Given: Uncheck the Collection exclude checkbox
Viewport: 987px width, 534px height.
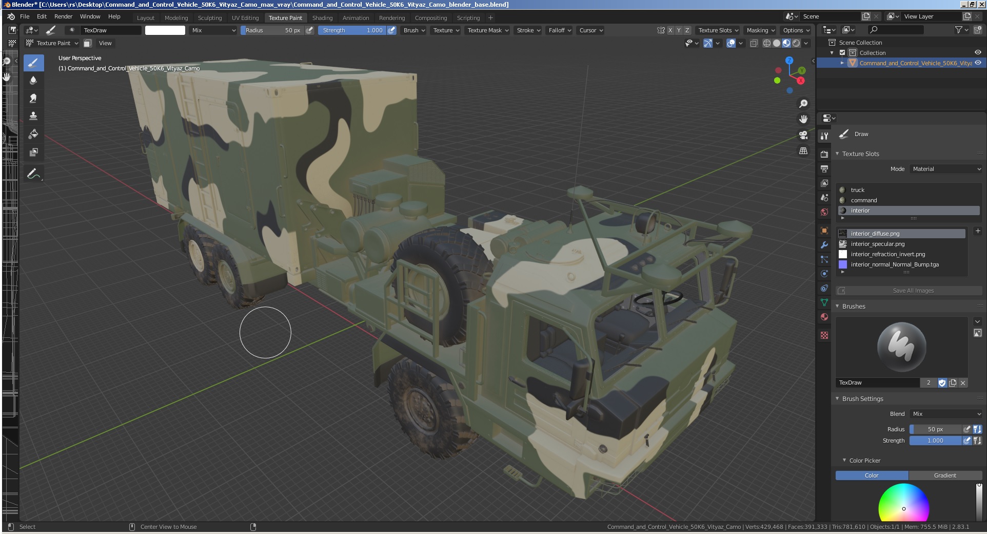Looking at the screenshot, I should (842, 52).
